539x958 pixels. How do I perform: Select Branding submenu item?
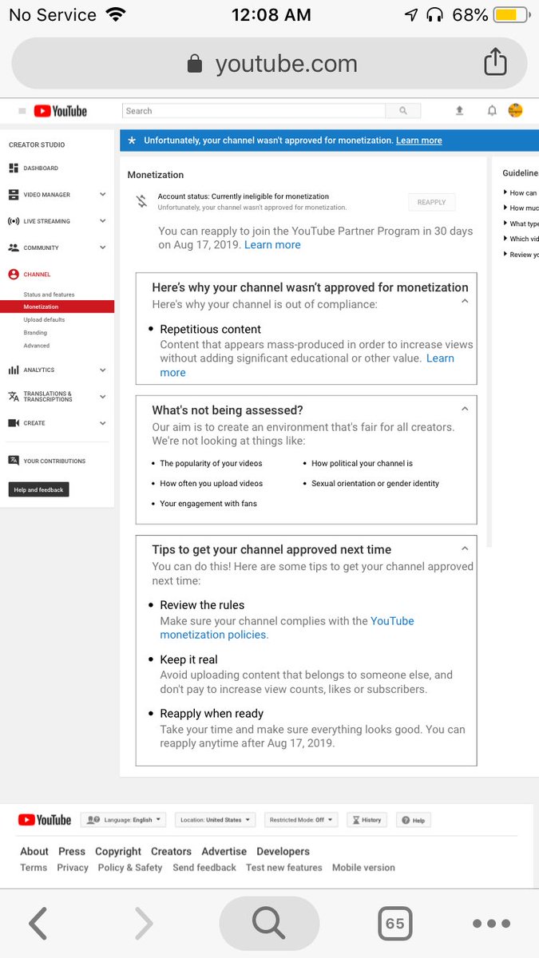(35, 332)
